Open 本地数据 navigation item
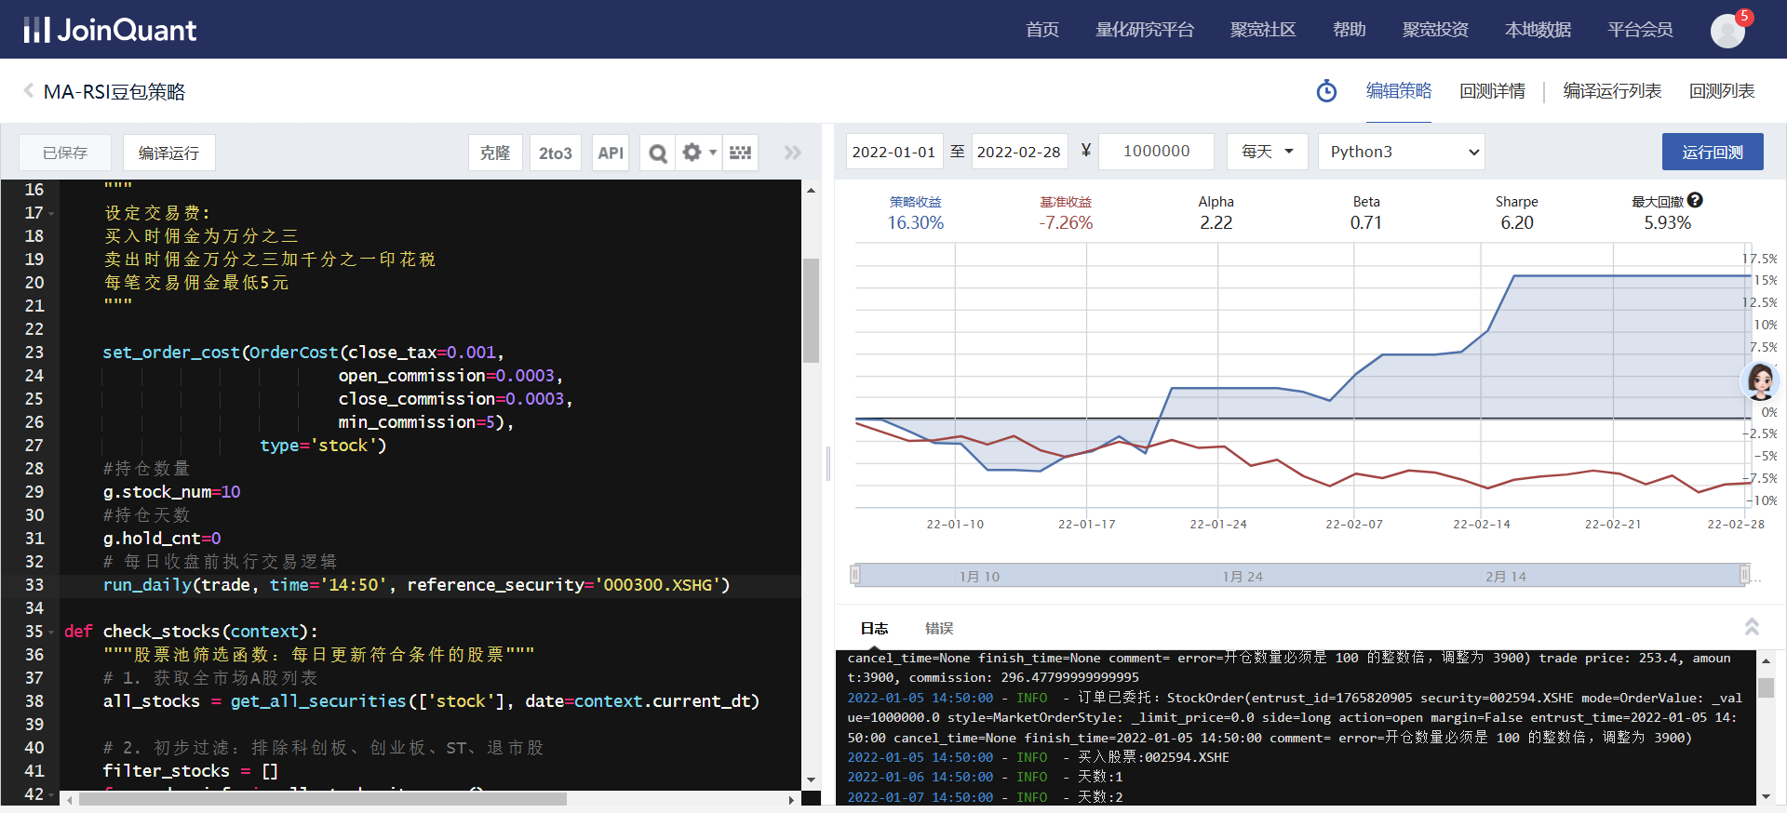Image resolution: width=1787 pixels, height=813 pixels. point(1538,30)
